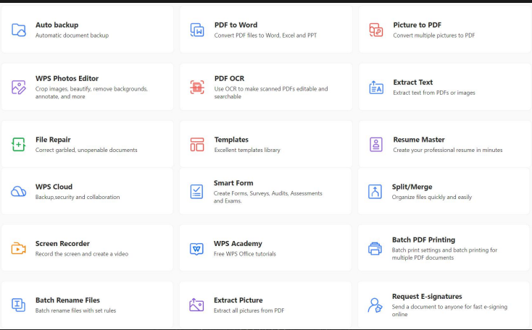Image resolution: width=532 pixels, height=330 pixels.
Task: Click the Batch PDF Printing printer icon
Action: click(375, 249)
